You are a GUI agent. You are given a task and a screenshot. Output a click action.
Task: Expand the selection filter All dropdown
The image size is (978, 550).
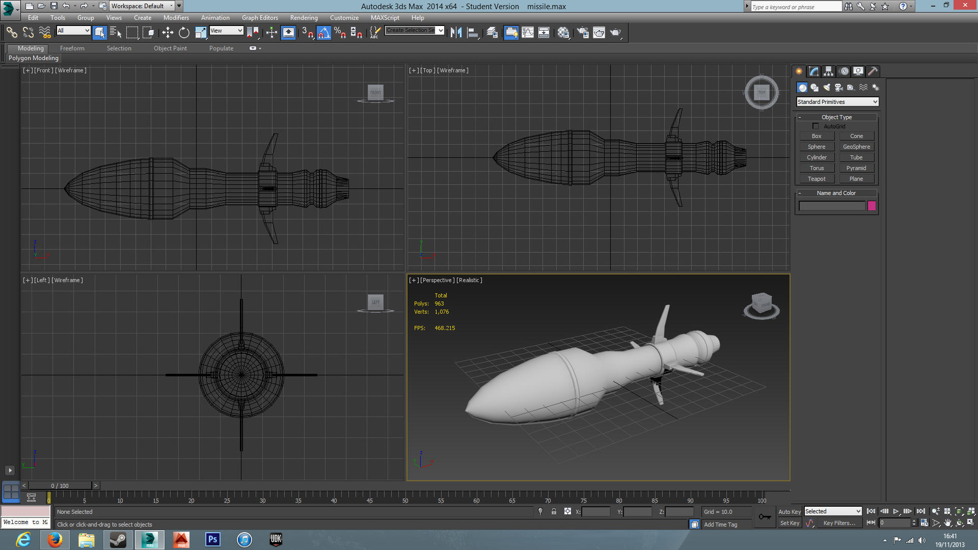[73, 31]
